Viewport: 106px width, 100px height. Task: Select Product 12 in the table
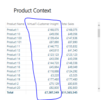pyautogui.click(x=14, y=50)
